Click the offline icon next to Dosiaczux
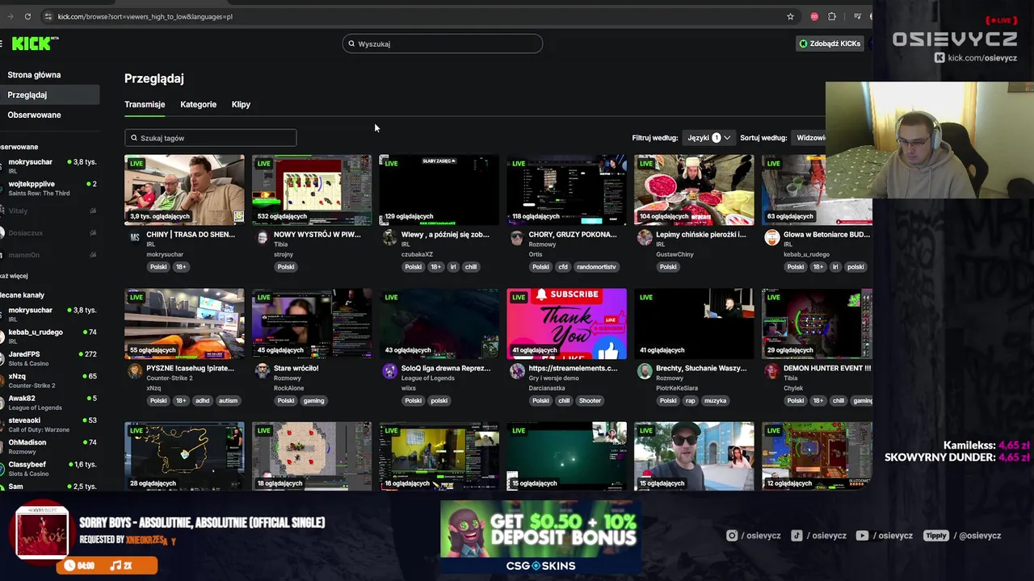The height and width of the screenshot is (581, 1034). 92,232
